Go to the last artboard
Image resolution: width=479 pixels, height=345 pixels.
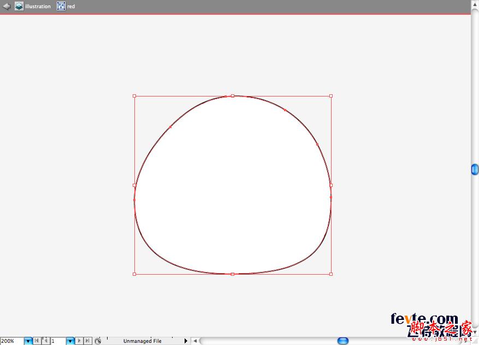coord(88,341)
